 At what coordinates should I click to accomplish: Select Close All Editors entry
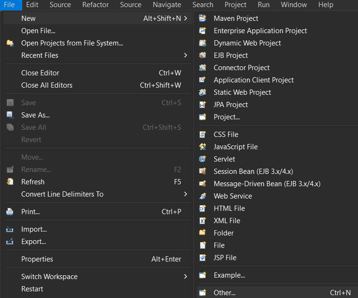point(47,85)
